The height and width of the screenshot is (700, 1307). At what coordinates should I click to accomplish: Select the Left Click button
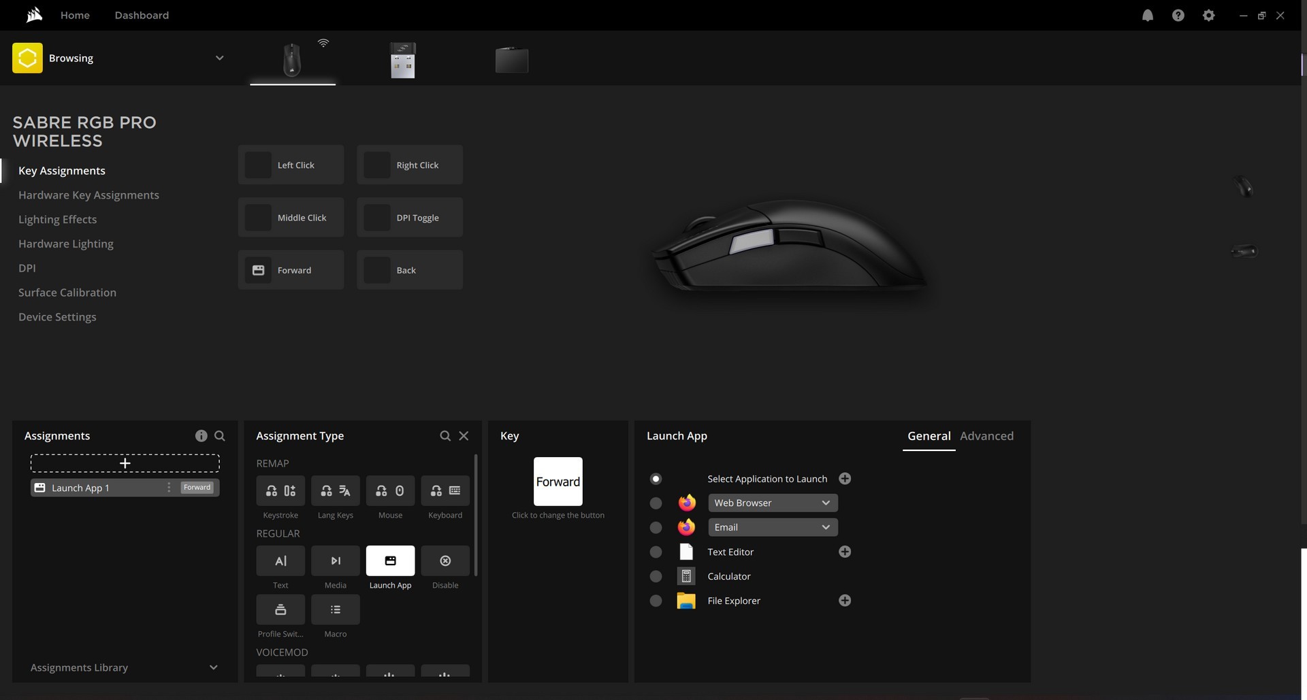tap(291, 165)
